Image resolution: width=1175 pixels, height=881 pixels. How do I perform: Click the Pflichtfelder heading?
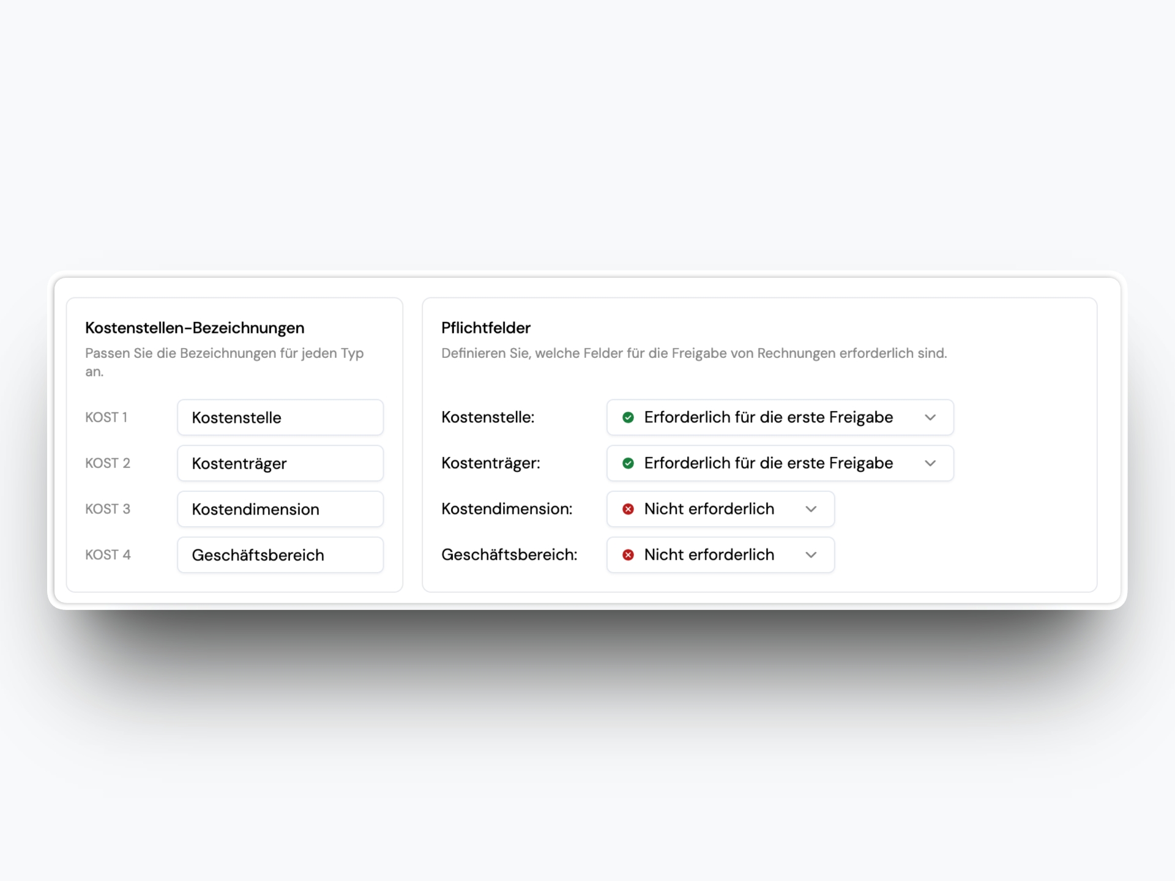coord(485,328)
